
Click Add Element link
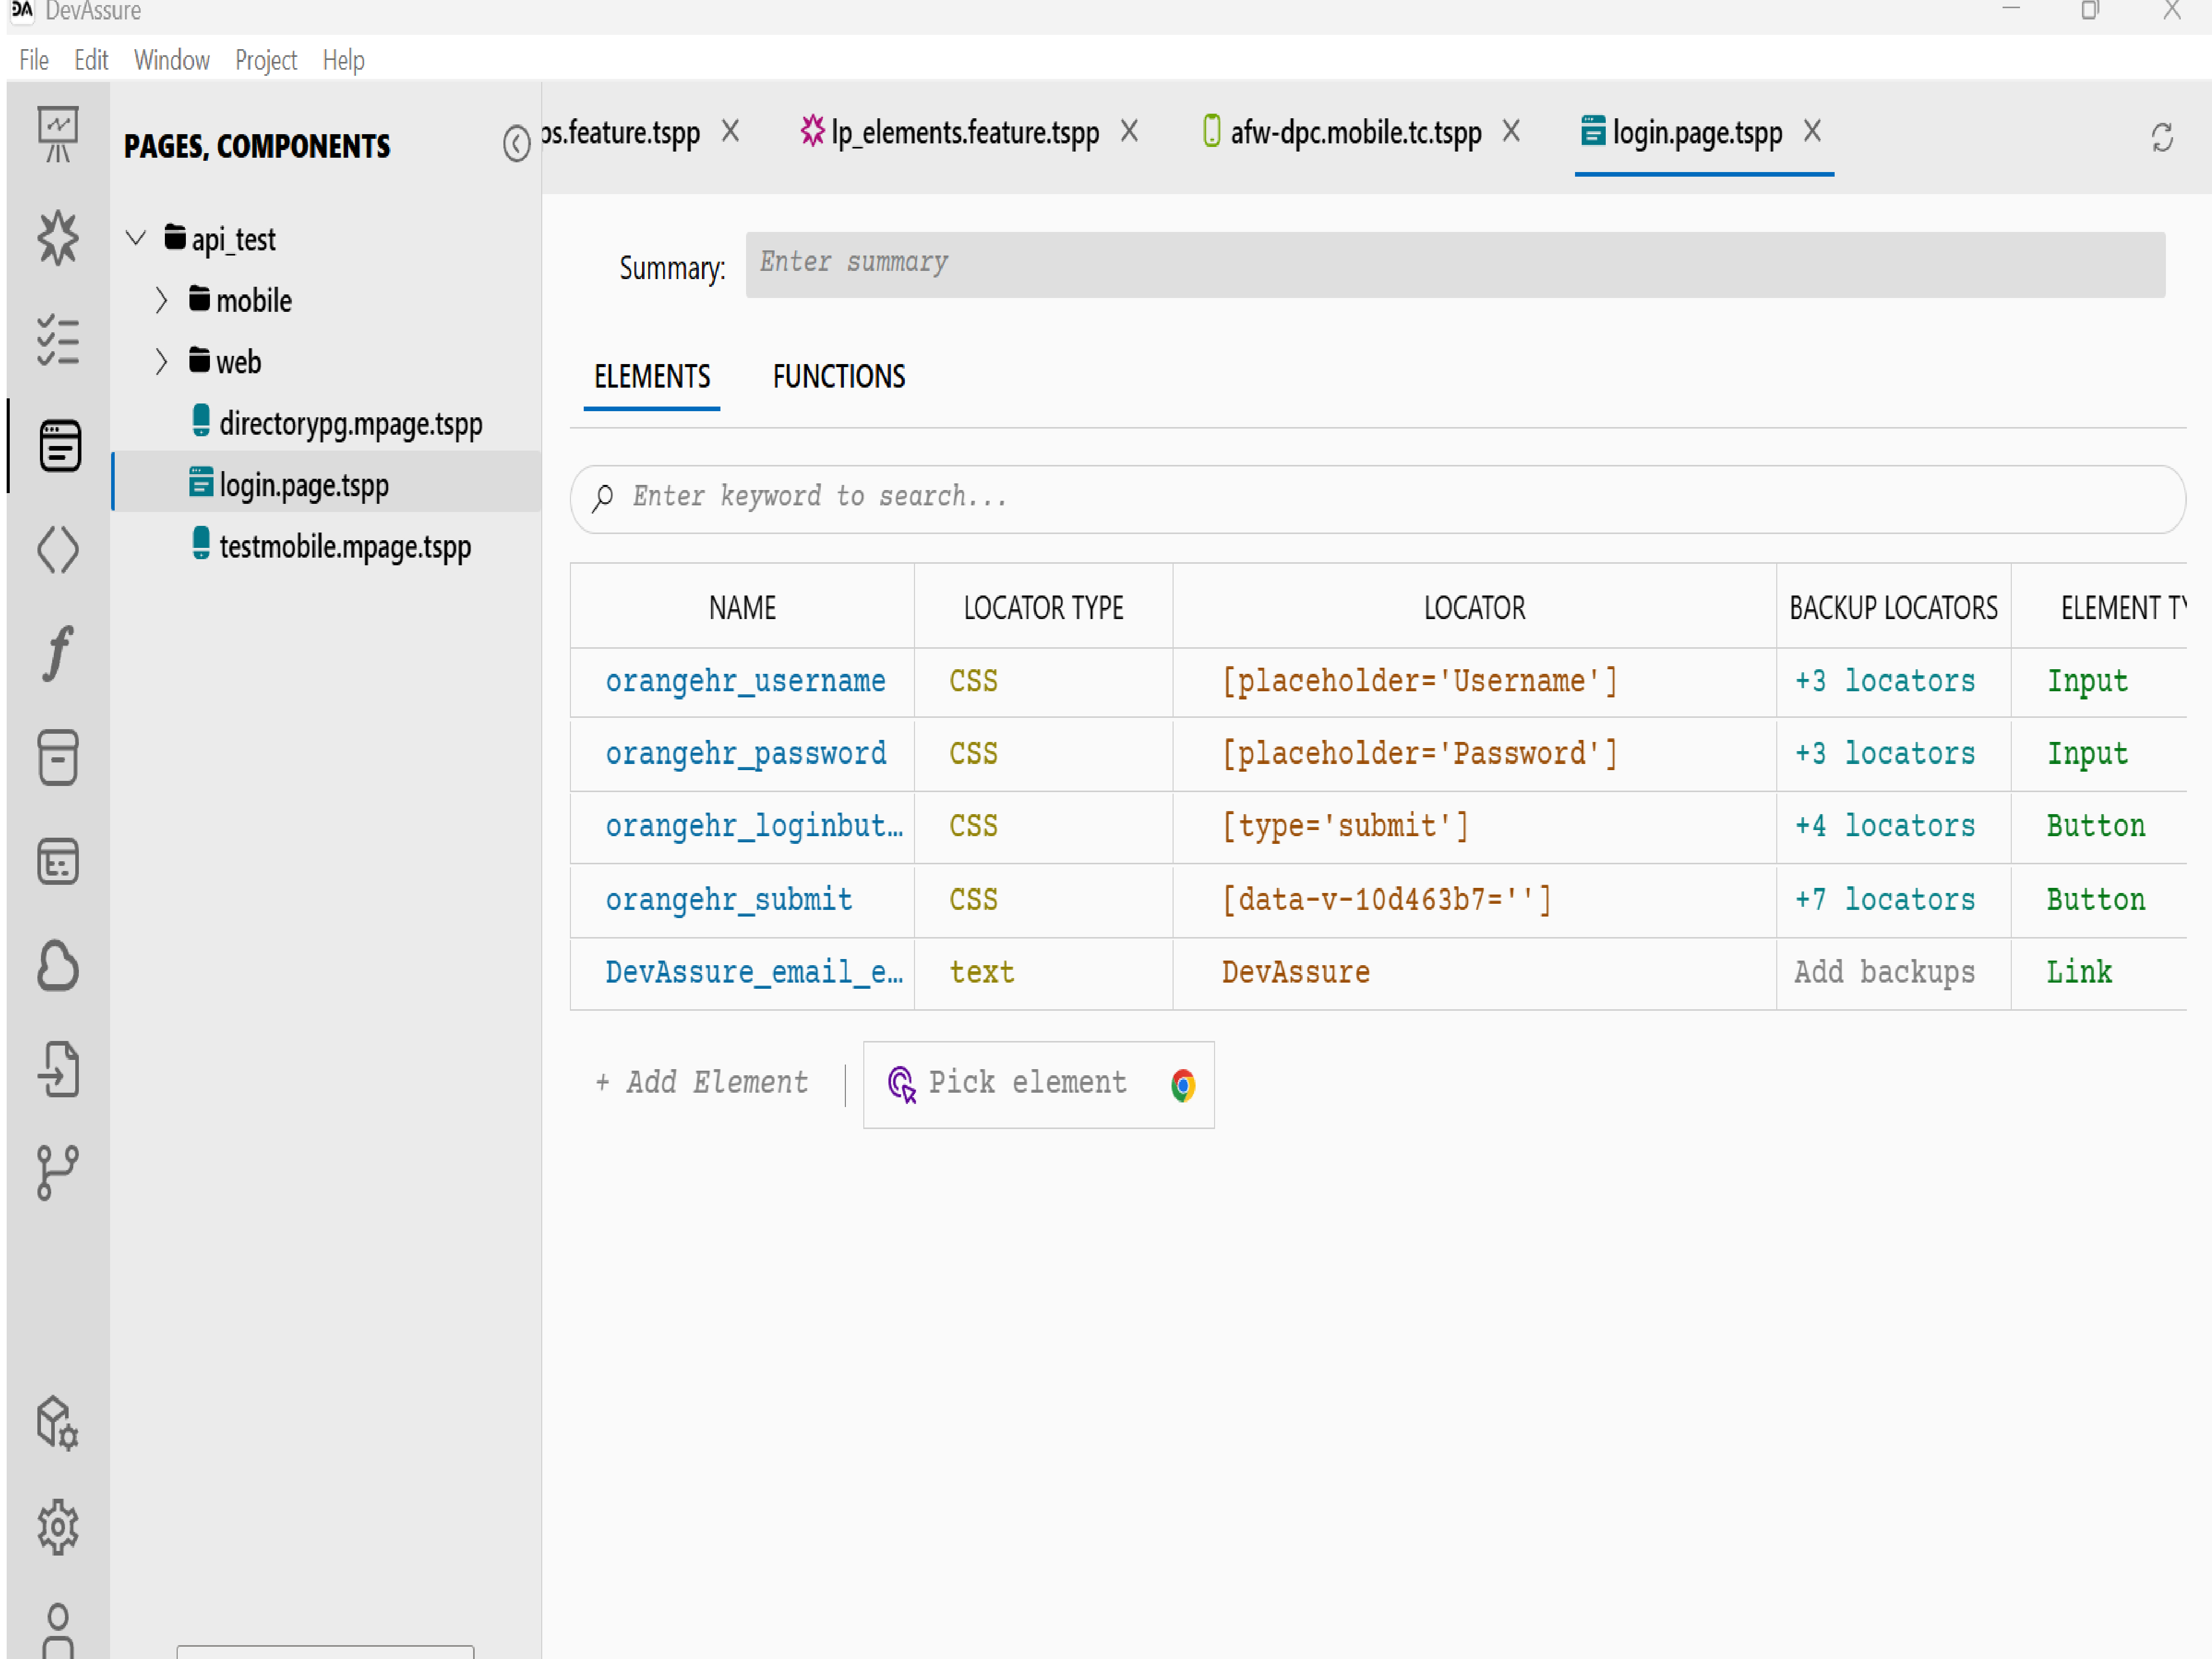702,1083
